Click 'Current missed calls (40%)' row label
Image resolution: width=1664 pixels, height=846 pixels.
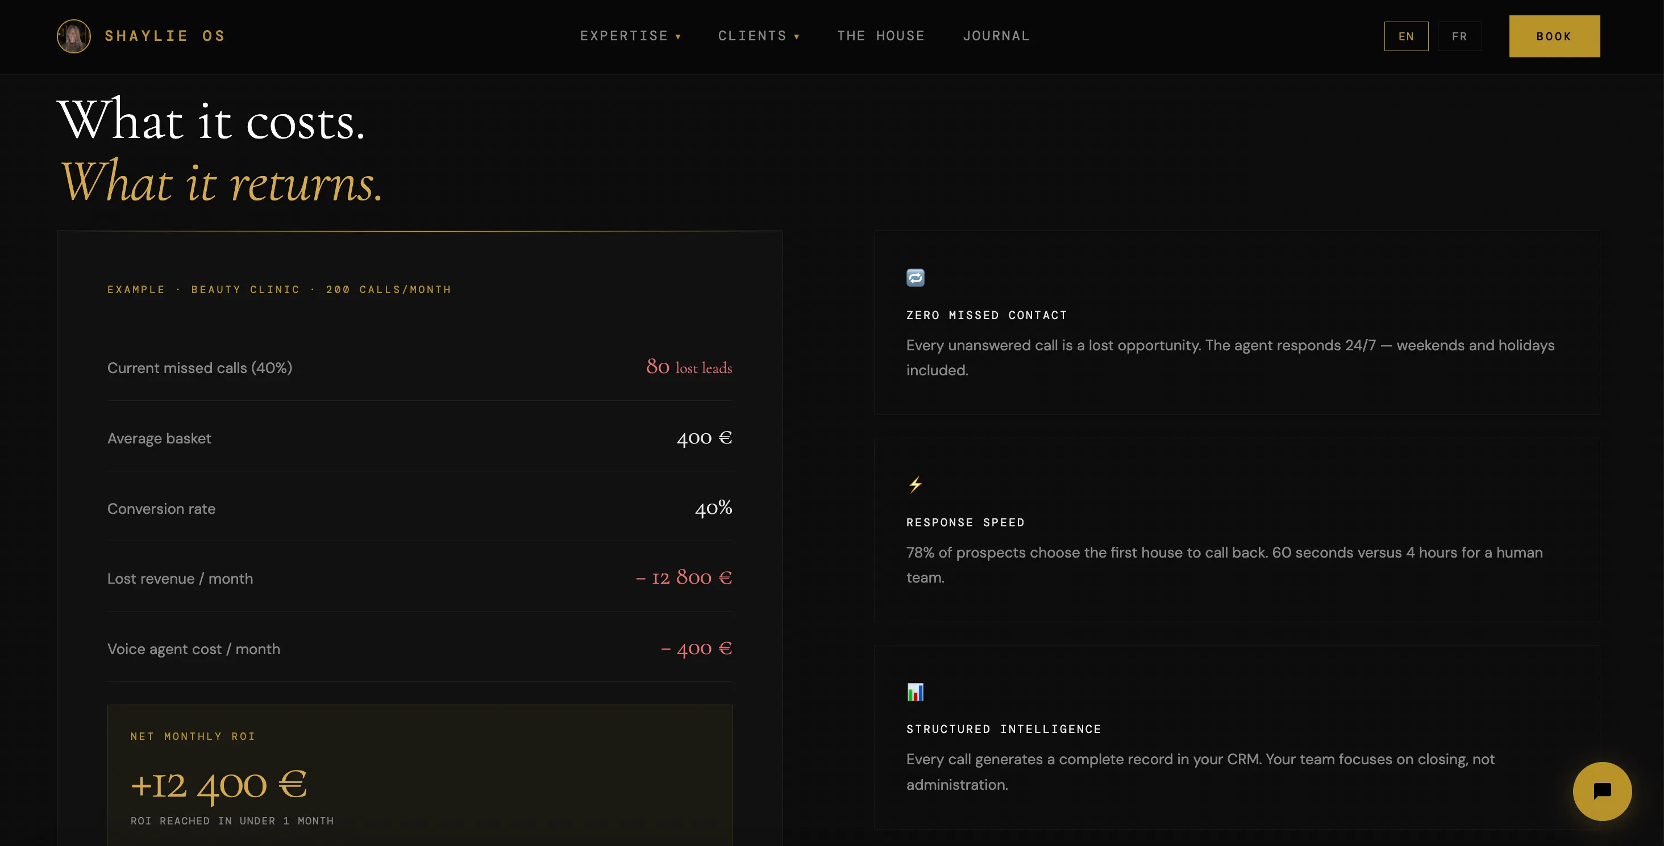point(199,368)
